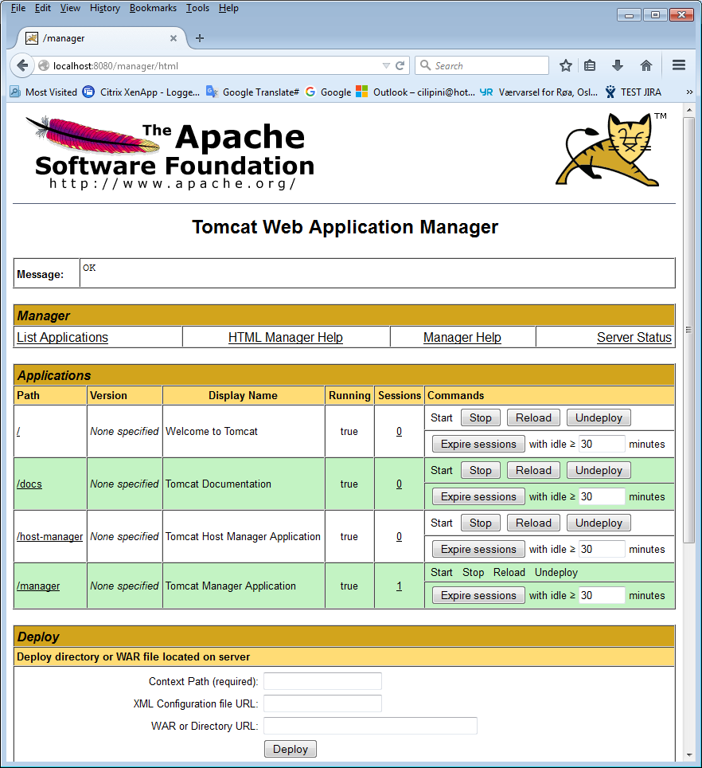Open the Bookmarks menu
702x768 pixels.
tap(153, 8)
